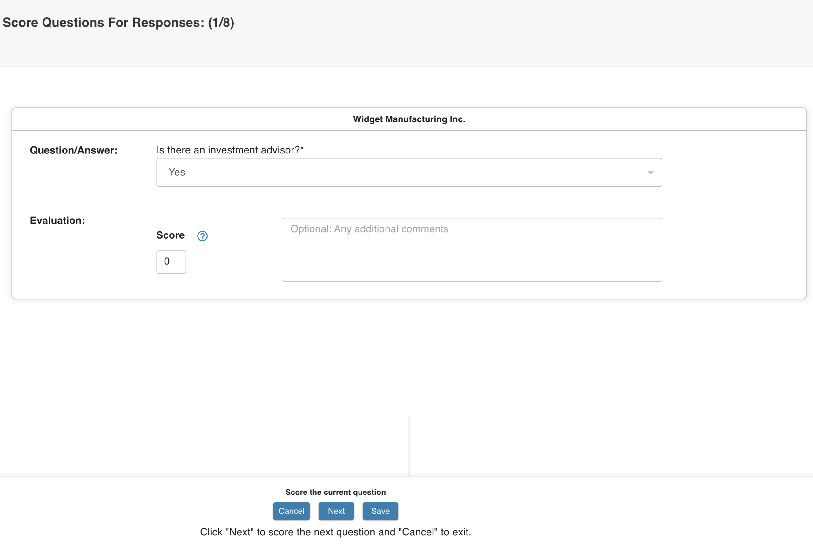Viewport: 813px width, 544px height.
Task: Click the bottom instruction text about Next and Cancel
Action: [335, 532]
